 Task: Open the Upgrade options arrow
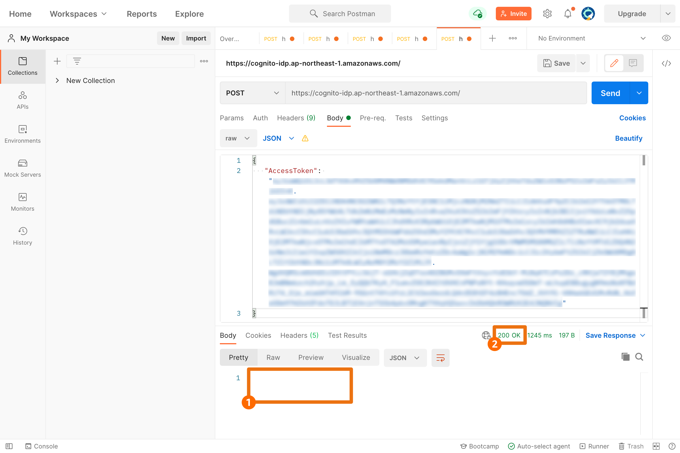pyautogui.click(x=668, y=14)
